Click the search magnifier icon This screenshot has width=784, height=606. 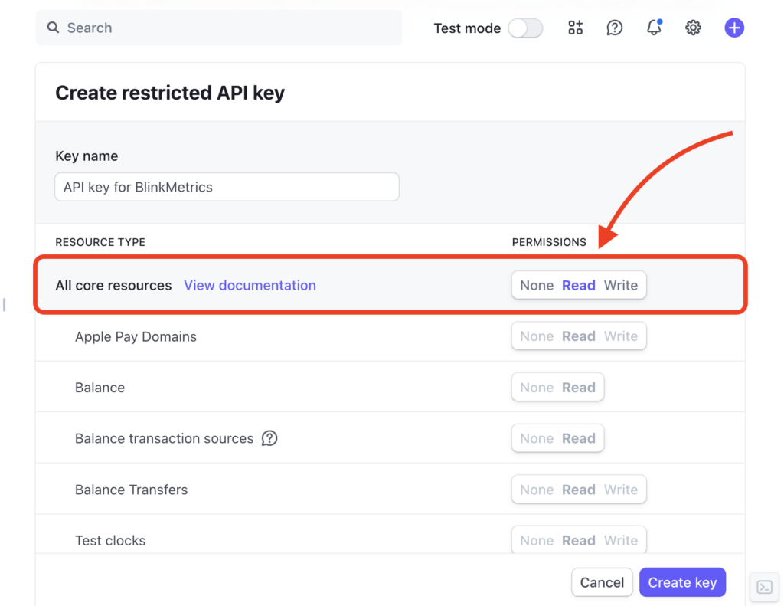click(x=53, y=28)
